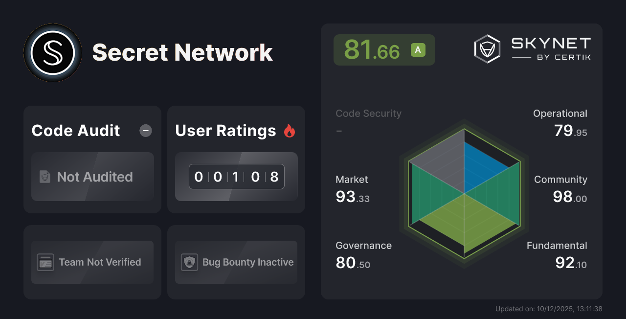
Task: Toggle the minus indicator on Code Audit
Action: pos(145,130)
